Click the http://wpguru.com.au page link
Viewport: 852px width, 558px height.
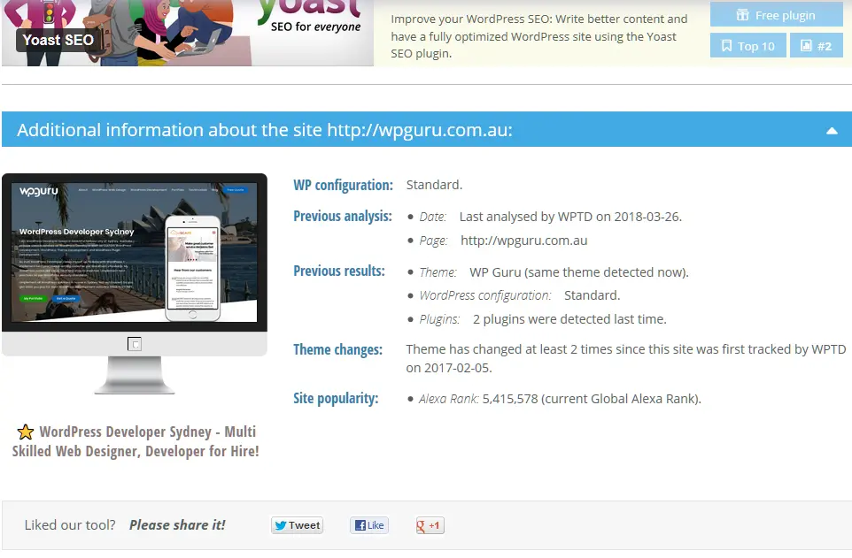522,241
